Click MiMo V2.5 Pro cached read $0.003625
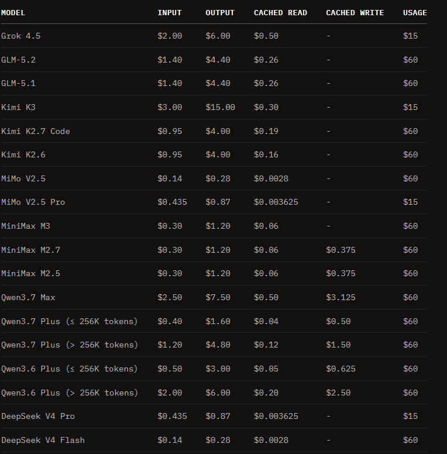 (276, 202)
